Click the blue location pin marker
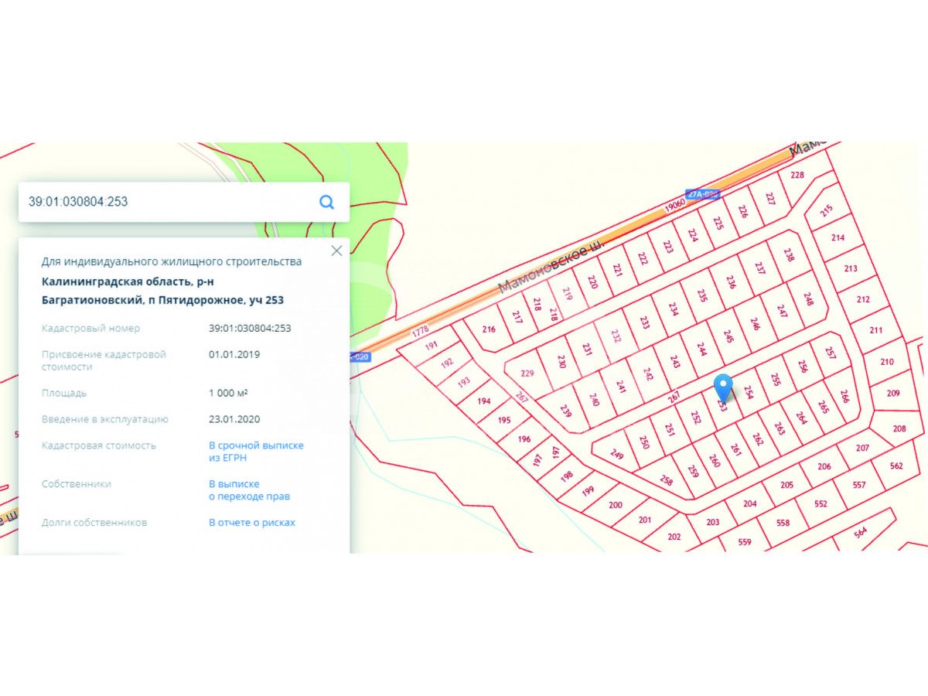 pyautogui.click(x=723, y=387)
